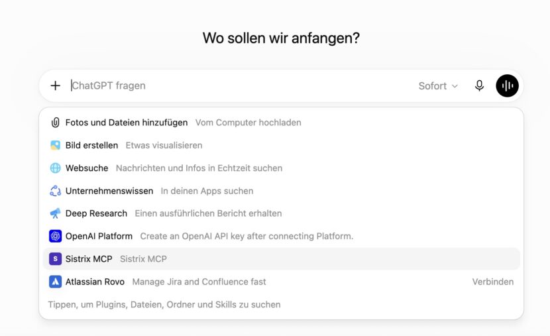Viewport: 550px width, 336px height.
Task: Click the Deep Research telescope icon
Action: click(55, 213)
